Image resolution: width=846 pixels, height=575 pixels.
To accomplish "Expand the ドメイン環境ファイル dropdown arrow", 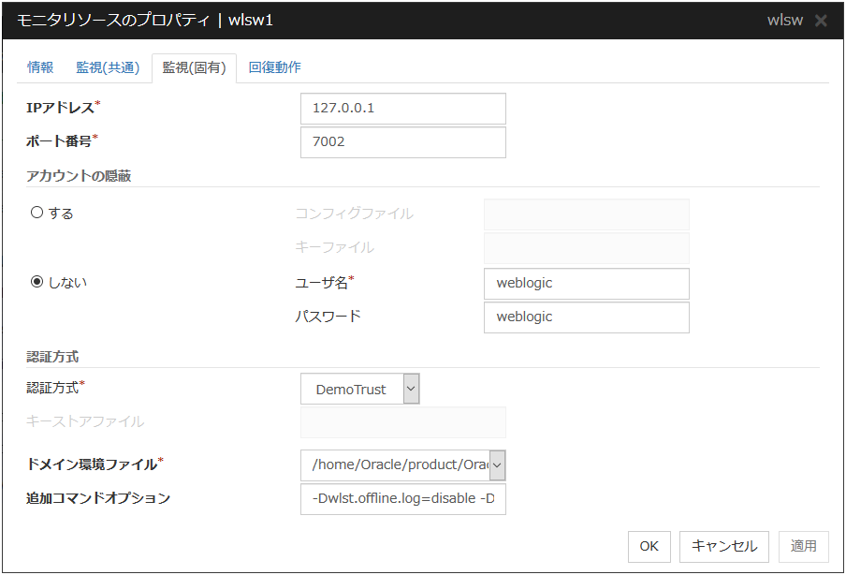I will tap(497, 464).
